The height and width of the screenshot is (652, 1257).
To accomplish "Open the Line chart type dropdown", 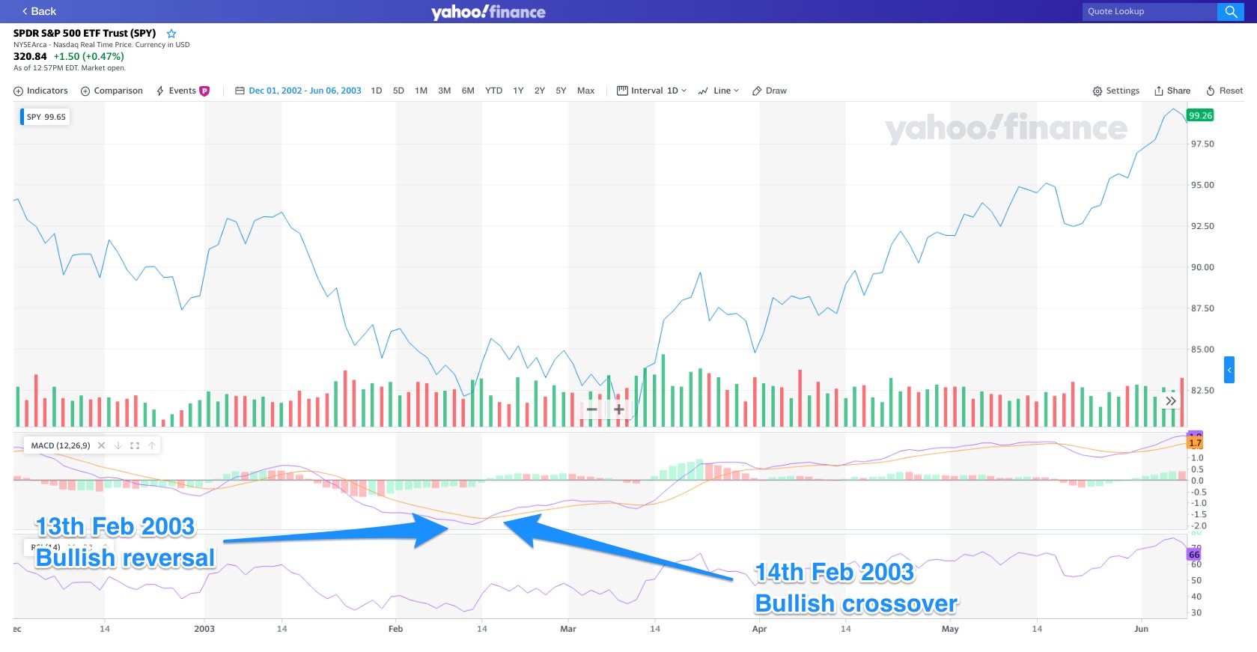I will point(719,91).
